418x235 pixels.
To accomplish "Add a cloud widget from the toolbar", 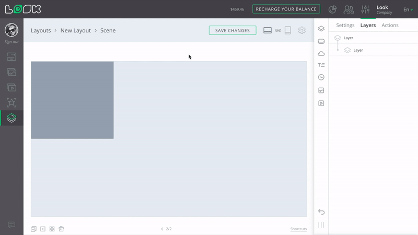I will (321, 53).
